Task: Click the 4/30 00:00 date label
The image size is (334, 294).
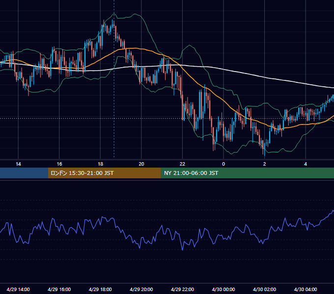Action: 223,289
